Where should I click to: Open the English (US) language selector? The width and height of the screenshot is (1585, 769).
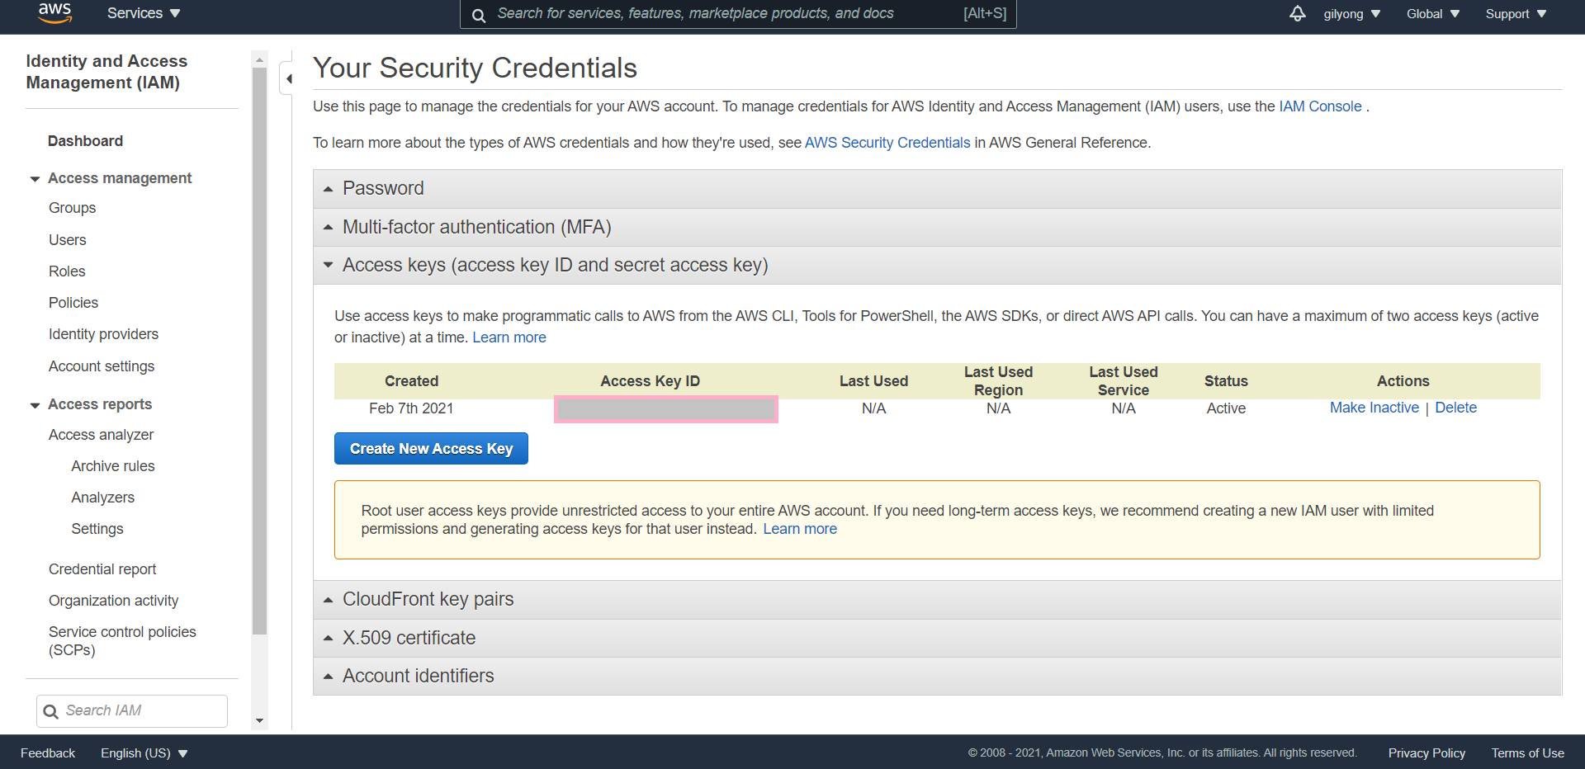point(144,753)
